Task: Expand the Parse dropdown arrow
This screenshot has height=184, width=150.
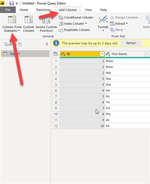Action: point(125,30)
